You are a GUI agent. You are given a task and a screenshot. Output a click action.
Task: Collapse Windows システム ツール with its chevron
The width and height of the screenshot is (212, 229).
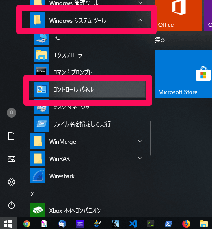(140, 20)
